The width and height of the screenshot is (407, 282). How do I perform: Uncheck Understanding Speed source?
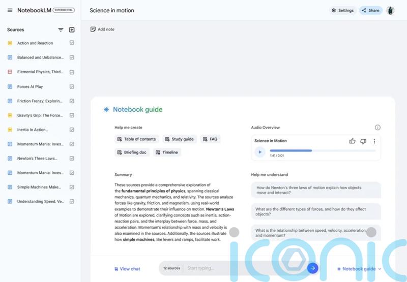pos(72,201)
